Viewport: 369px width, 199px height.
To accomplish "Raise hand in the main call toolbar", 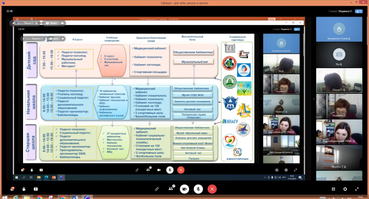I will point(24,189).
